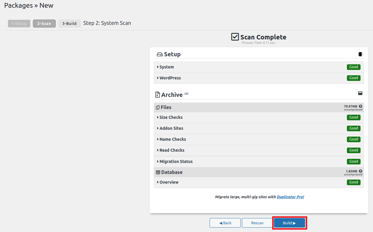Click the Database size help icon
373x232 pixels.
361,171
